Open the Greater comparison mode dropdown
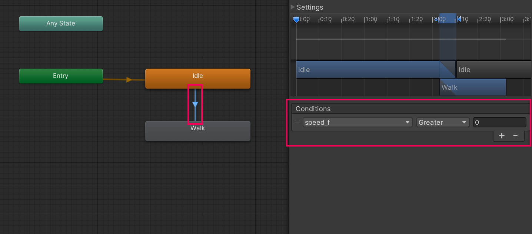This screenshot has width=532, height=234. click(x=443, y=123)
